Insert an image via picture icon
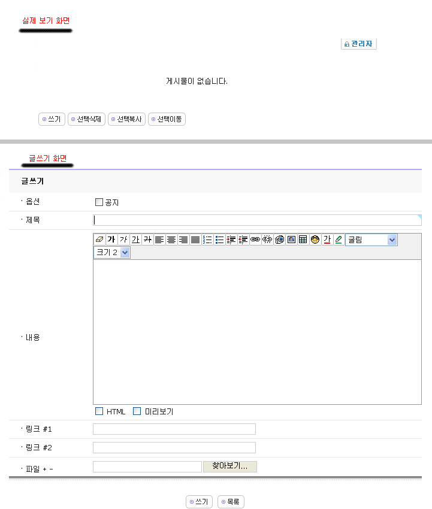The width and height of the screenshot is (432, 509). pos(291,240)
